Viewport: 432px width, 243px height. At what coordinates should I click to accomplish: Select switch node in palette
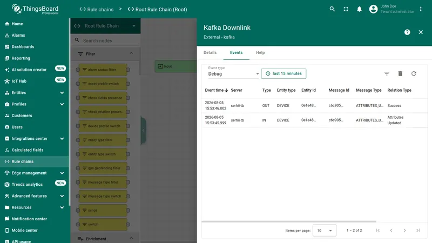tap(103, 224)
